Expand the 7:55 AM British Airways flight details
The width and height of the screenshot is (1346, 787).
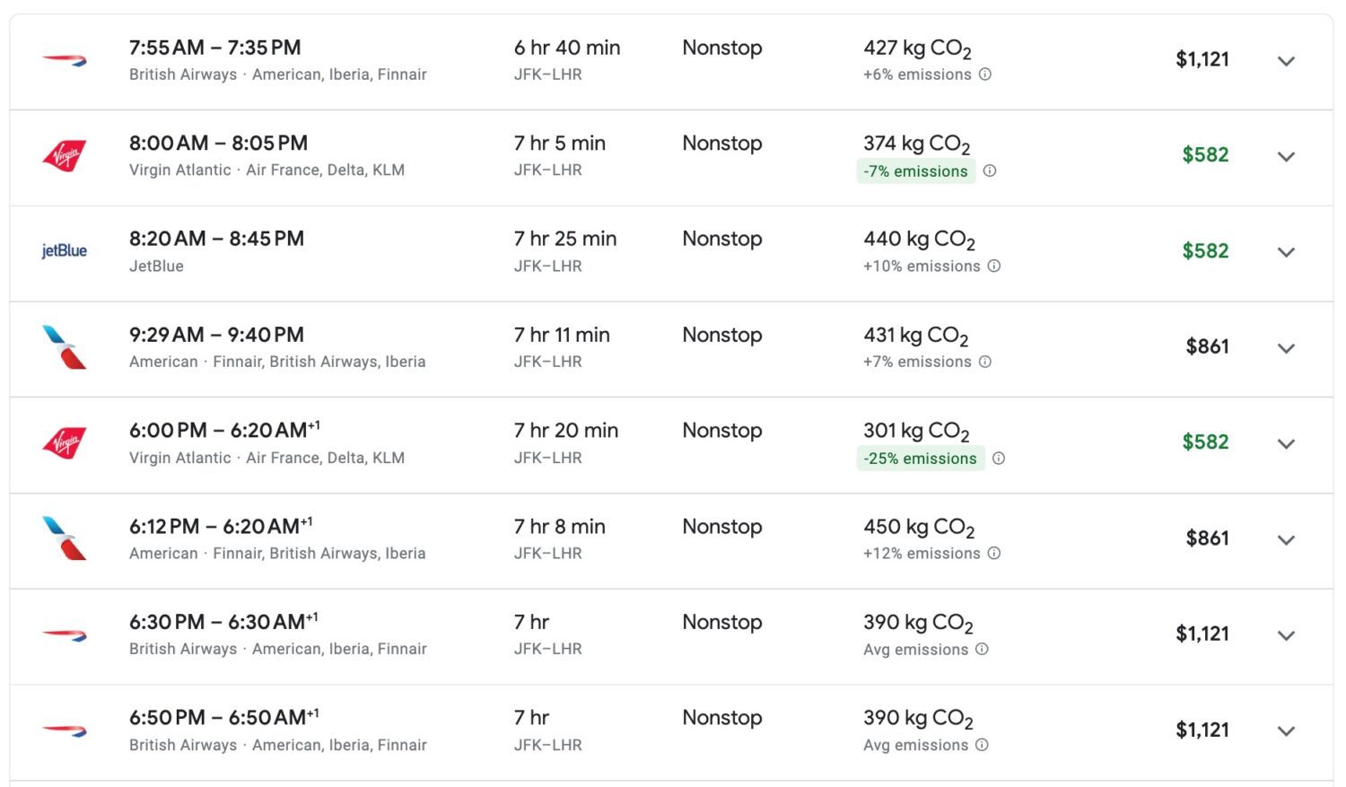pyautogui.click(x=1286, y=61)
